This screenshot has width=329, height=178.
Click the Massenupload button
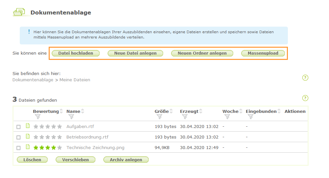point(263,53)
